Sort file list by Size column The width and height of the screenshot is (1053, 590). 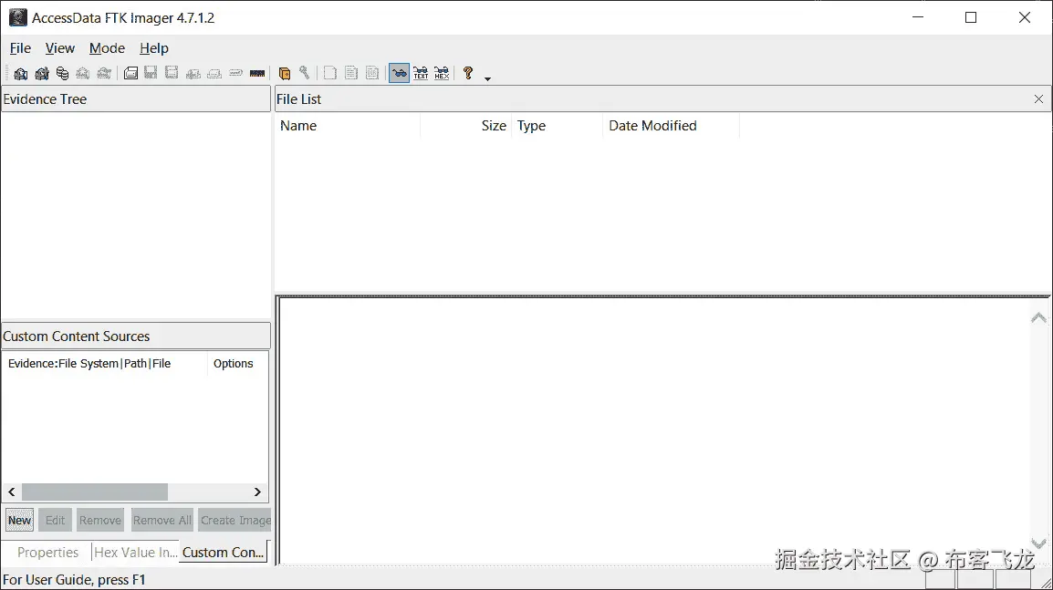465,126
